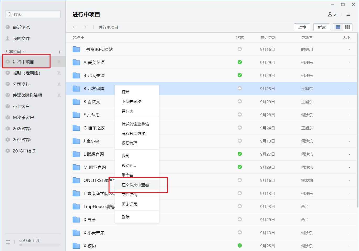Open the members icon showing 6
The image size is (359, 251).
click(x=332, y=14)
